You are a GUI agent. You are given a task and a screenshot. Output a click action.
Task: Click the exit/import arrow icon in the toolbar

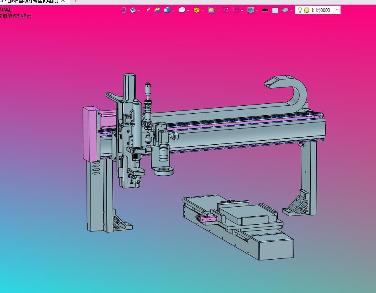(123, 10)
